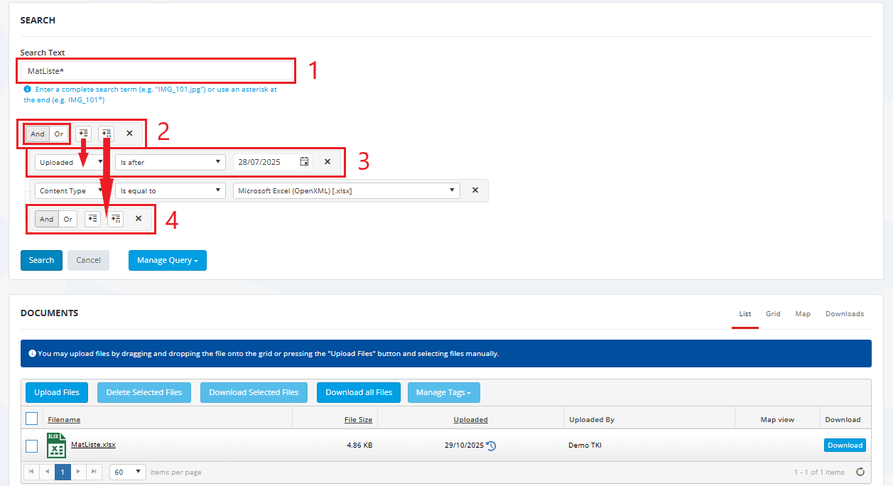Go to the first page of results
This screenshot has height=486, width=893.
pos(31,472)
